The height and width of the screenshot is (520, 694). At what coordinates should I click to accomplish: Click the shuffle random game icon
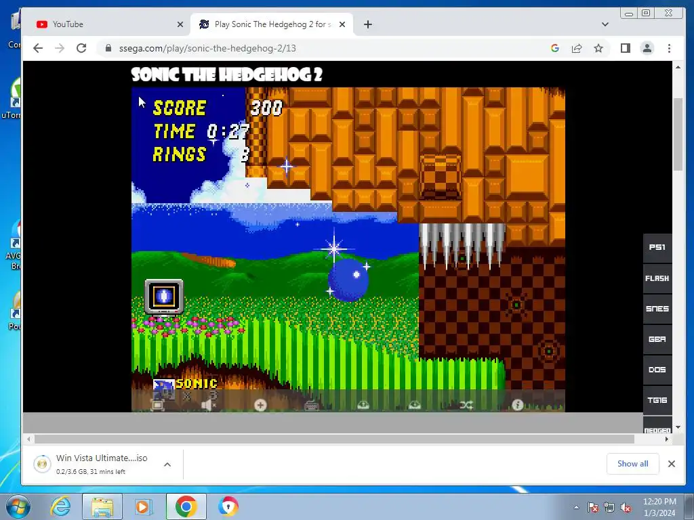(x=466, y=405)
